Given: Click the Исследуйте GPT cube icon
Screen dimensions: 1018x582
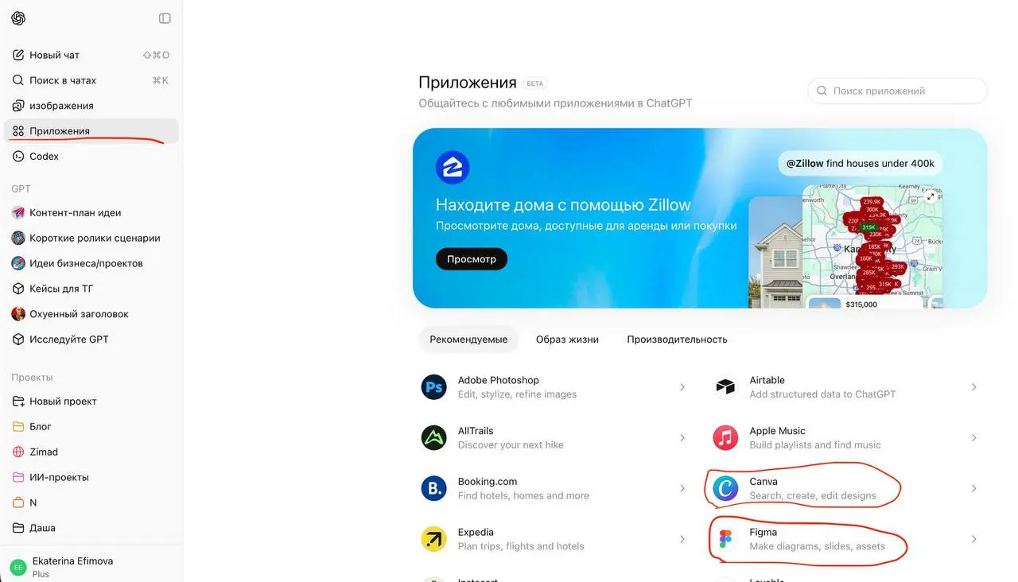Looking at the screenshot, I should 18,339.
